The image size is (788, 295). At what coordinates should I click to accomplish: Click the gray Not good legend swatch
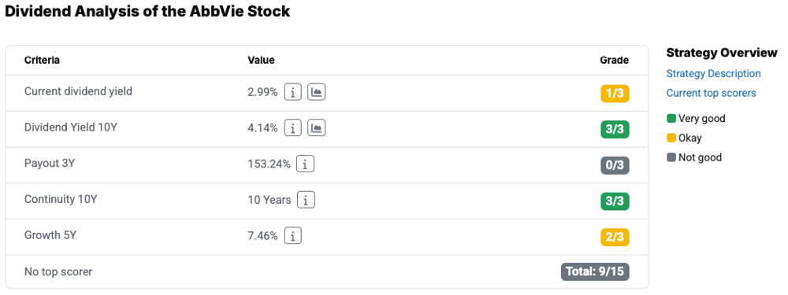pyautogui.click(x=671, y=157)
